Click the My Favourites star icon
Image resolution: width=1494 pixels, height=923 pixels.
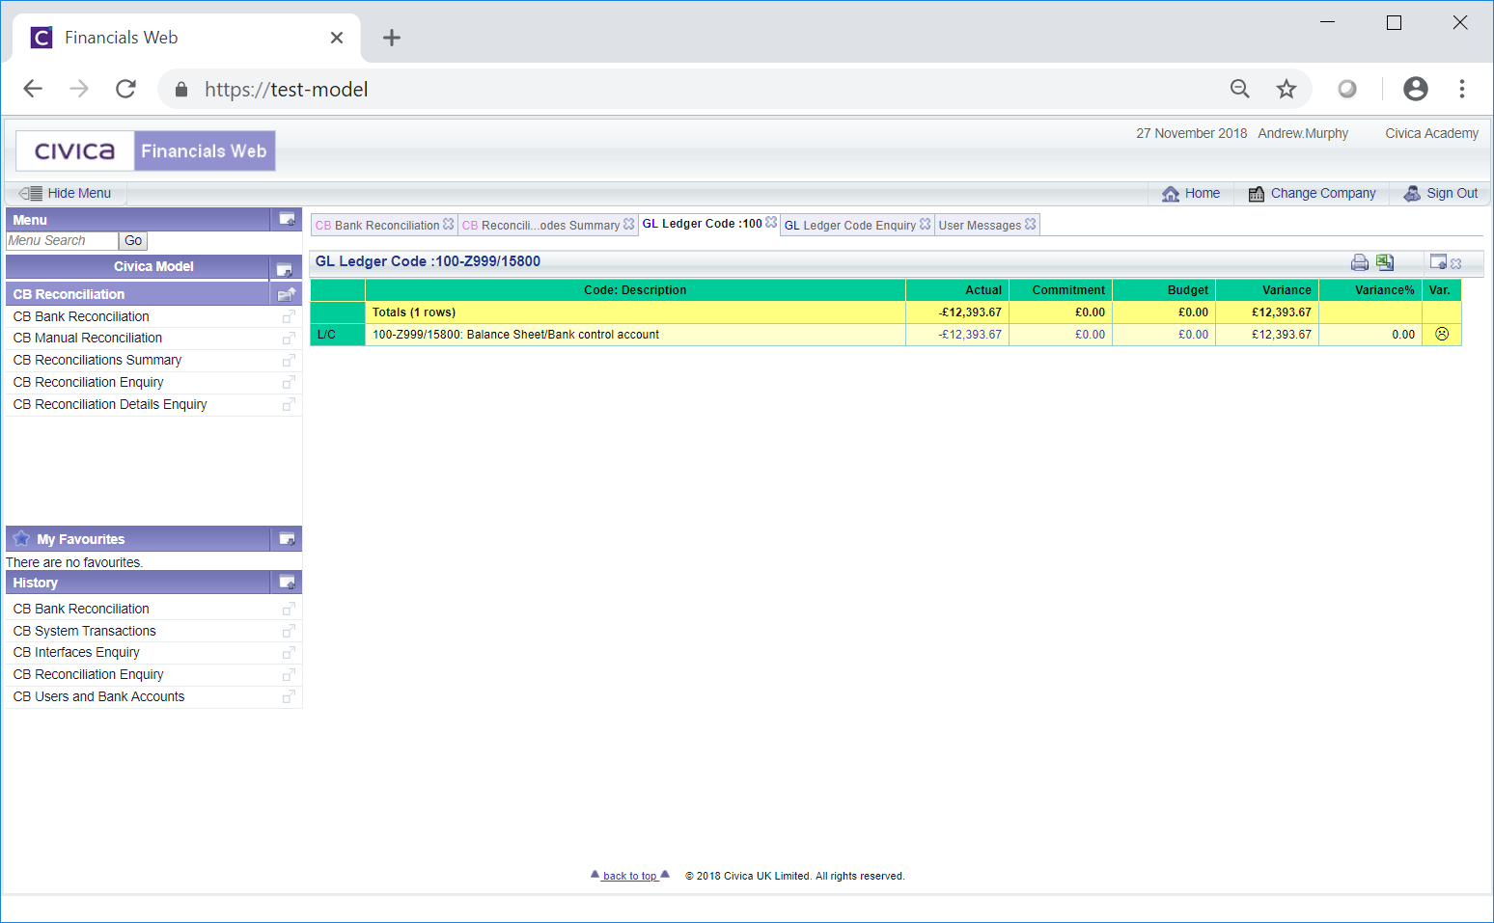(x=21, y=538)
